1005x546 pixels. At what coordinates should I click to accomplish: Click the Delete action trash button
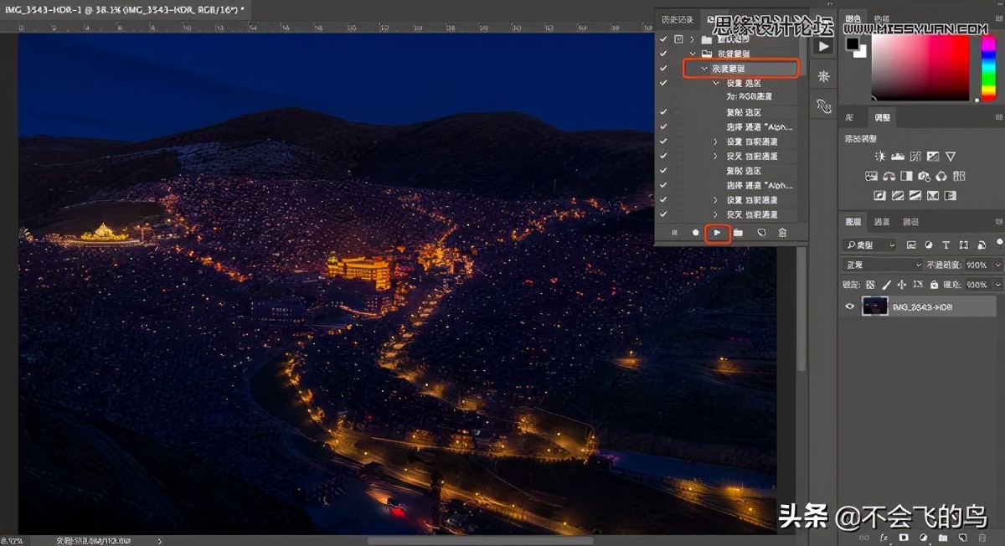782,233
